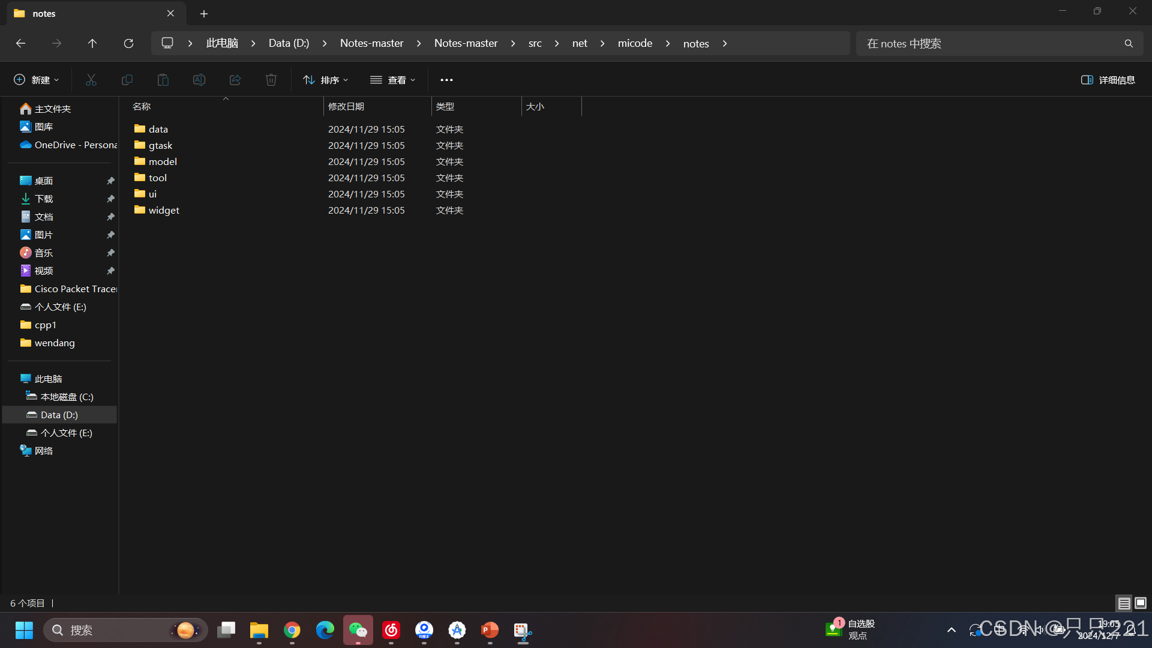Click the Paste clipboard icon
The image size is (1152, 648).
pyautogui.click(x=163, y=80)
